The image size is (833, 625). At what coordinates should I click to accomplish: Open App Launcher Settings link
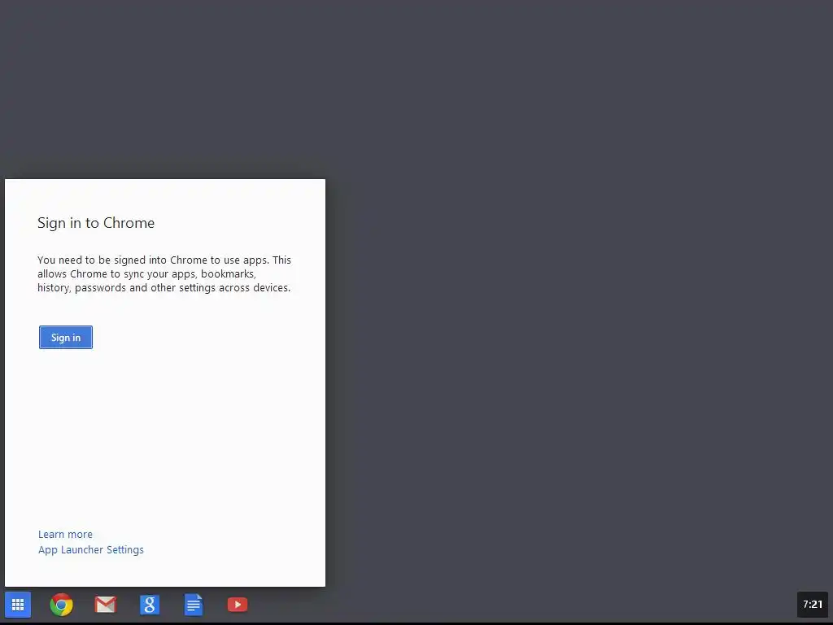[91, 550]
